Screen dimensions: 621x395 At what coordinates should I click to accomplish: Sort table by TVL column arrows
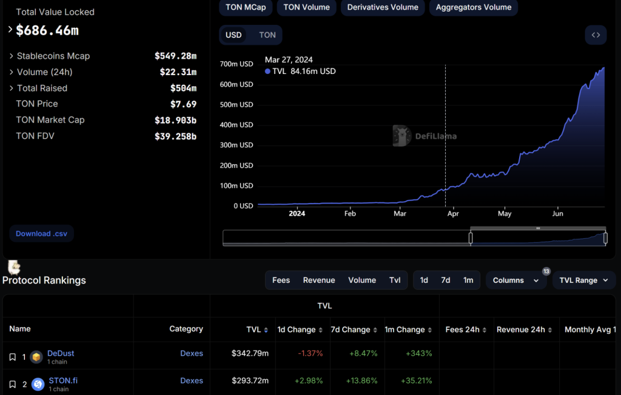tap(266, 330)
